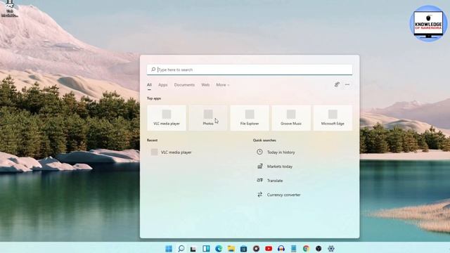
Task: Open Microsoft Store from the taskbar
Action: (x=244, y=249)
